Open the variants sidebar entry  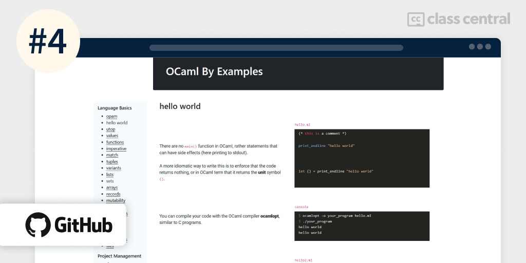tap(114, 168)
